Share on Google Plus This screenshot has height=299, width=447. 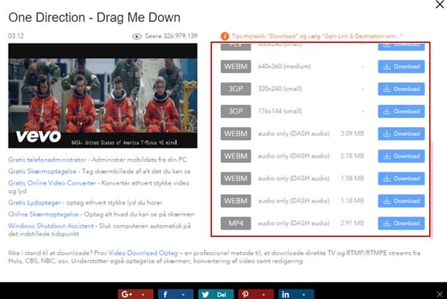[x=135, y=293]
